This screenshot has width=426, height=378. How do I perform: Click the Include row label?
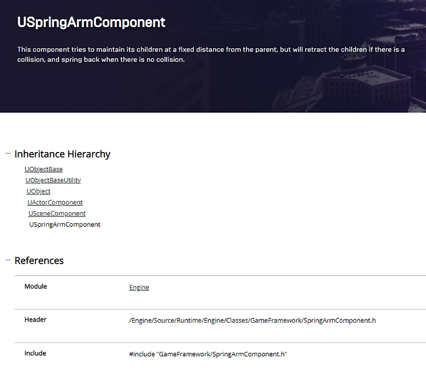35,353
